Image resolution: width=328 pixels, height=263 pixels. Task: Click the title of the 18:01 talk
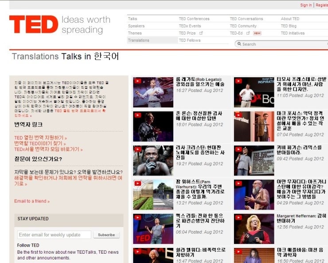[x=199, y=116]
